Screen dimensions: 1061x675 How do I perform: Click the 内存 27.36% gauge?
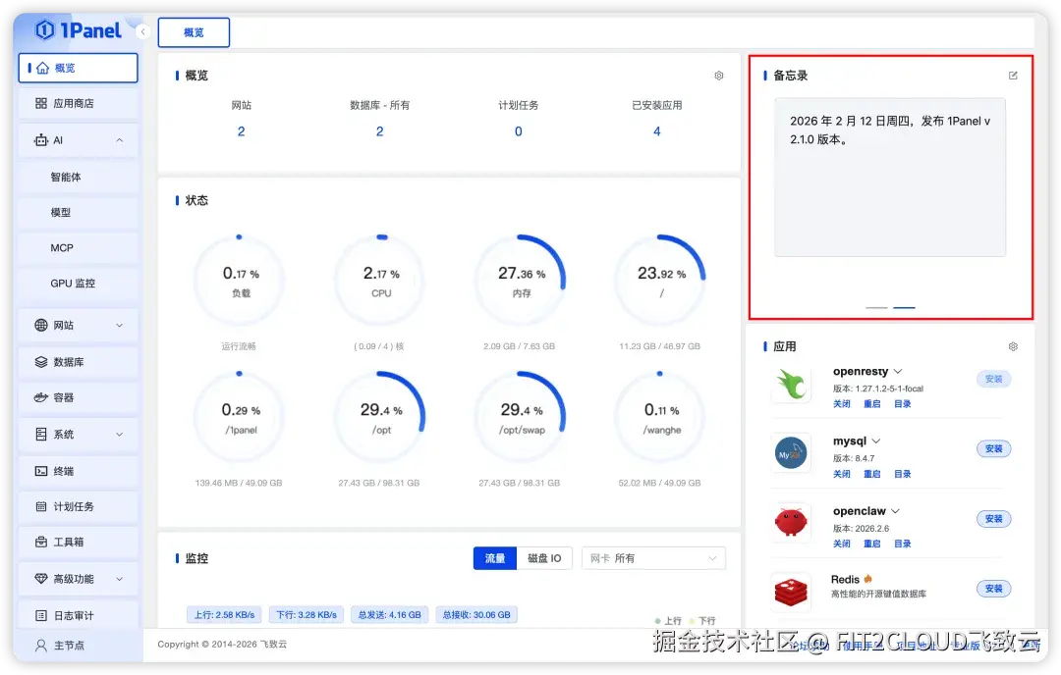click(521, 281)
